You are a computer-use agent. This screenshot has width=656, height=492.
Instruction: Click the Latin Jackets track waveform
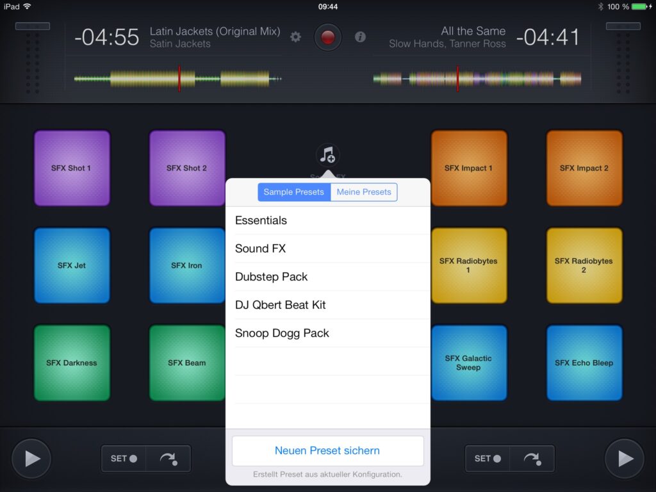(177, 79)
